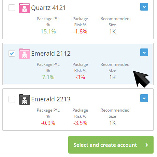This screenshot has width=157, height=157.
Task: Click the Quartz 4121 package title
Action: 48,8
